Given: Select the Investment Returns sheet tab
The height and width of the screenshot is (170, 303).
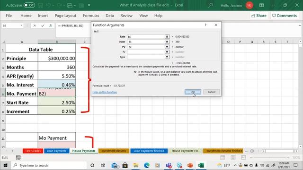Looking at the screenshot, I should 114,151.
